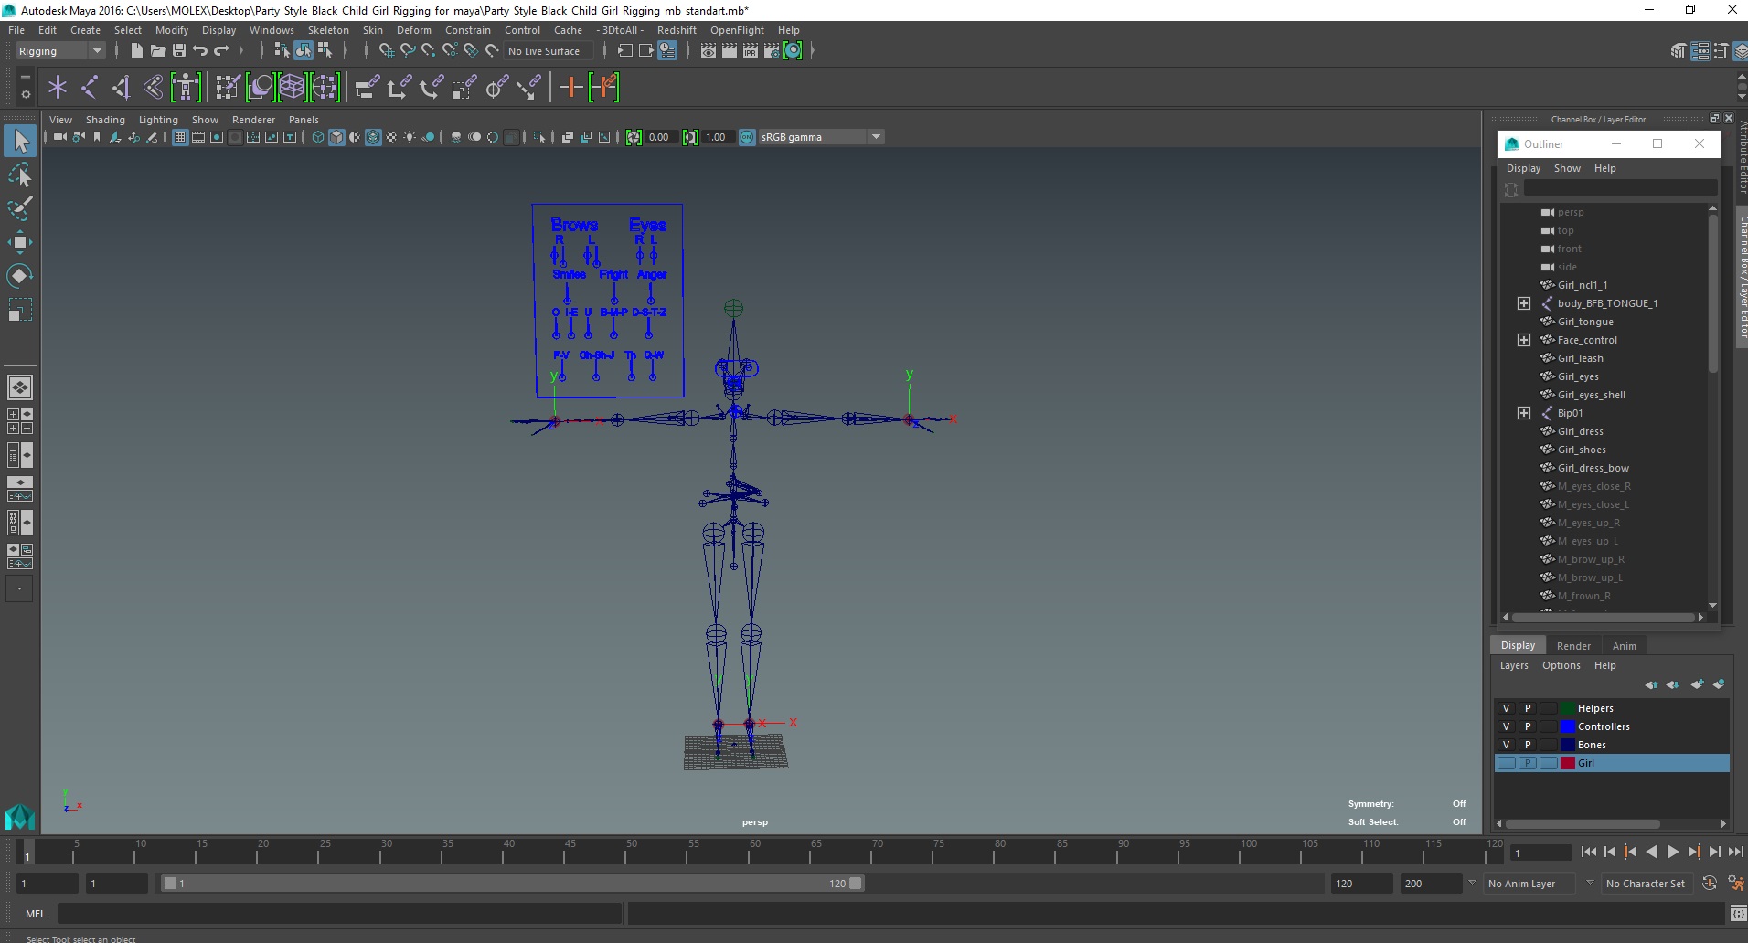
Task: Click the HumanIK character shelf icon
Action: point(186,88)
